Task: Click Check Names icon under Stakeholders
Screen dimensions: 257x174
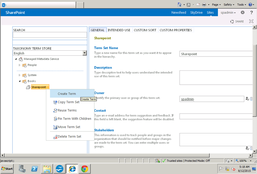Action: pos(247,148)
